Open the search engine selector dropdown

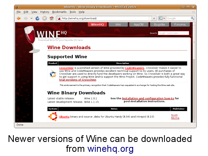click(x=162, y=18)
